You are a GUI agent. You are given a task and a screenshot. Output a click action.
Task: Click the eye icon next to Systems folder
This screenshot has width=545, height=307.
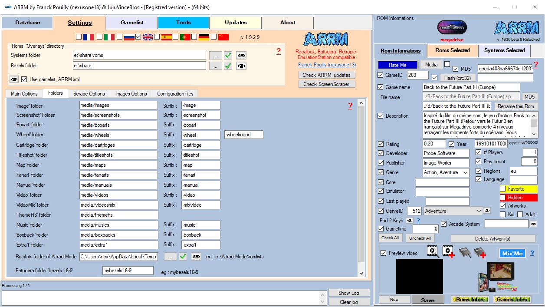241,55
